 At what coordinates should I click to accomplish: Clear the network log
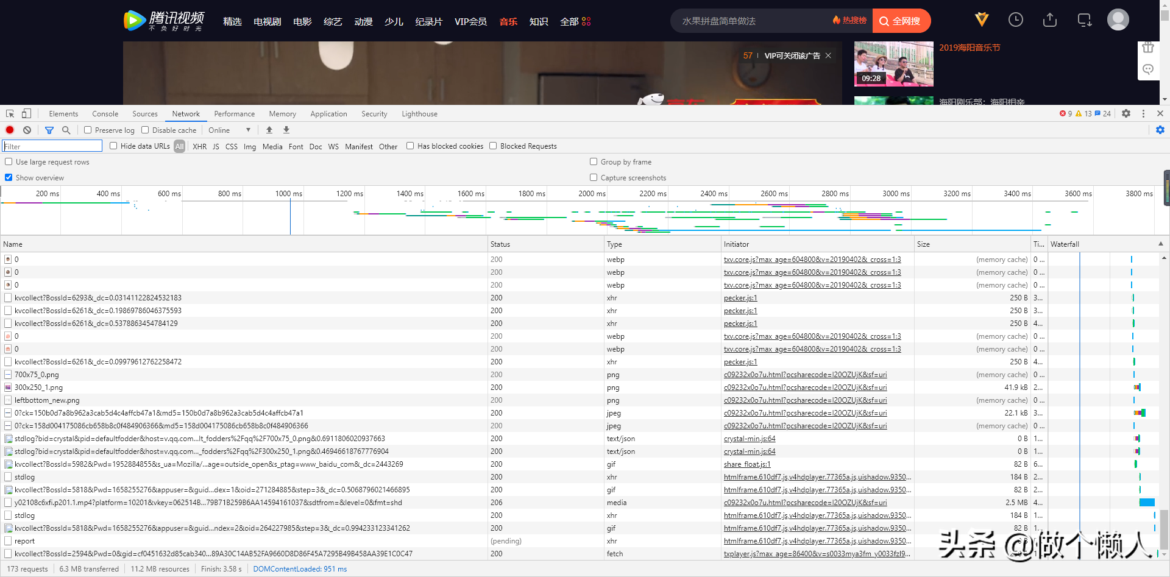tap(27, 130)
